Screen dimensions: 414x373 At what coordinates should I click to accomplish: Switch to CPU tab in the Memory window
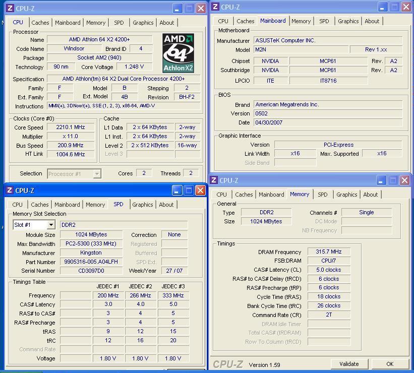point(221,195)
